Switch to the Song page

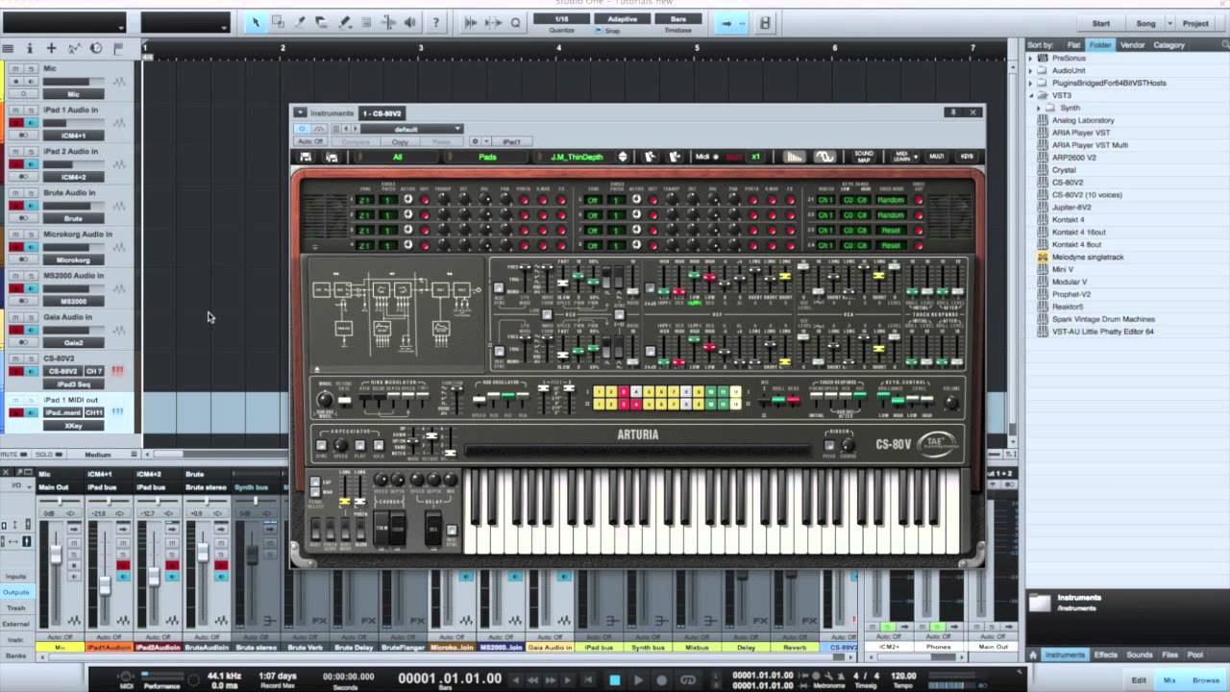[1146, 23]
